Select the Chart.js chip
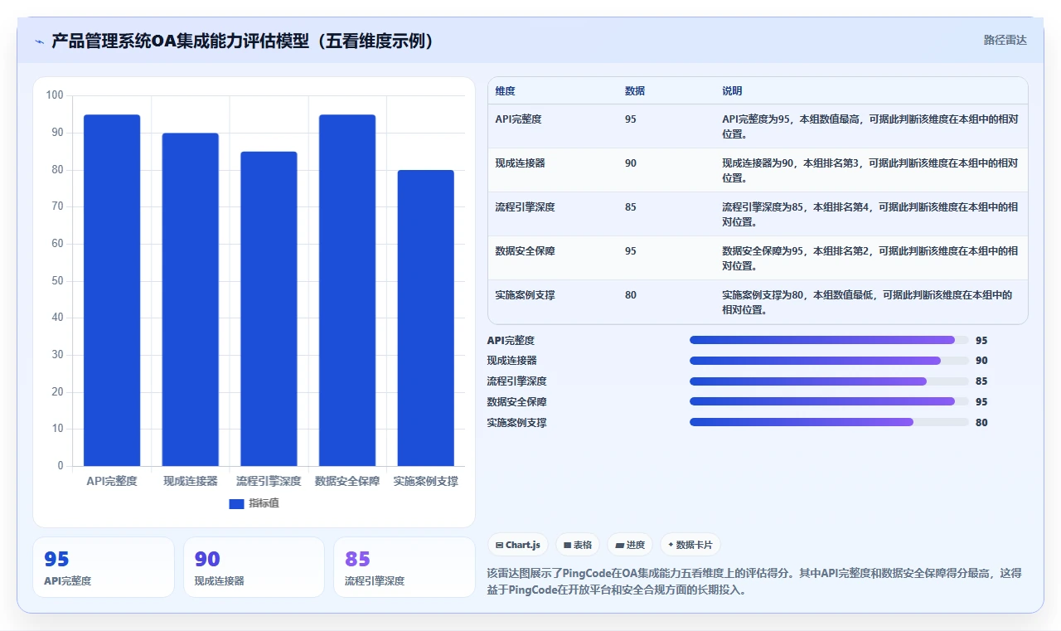 point(518,545)
